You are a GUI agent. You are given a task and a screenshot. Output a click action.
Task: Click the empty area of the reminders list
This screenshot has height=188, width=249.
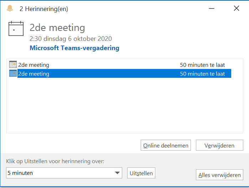[x=125, y=105]
